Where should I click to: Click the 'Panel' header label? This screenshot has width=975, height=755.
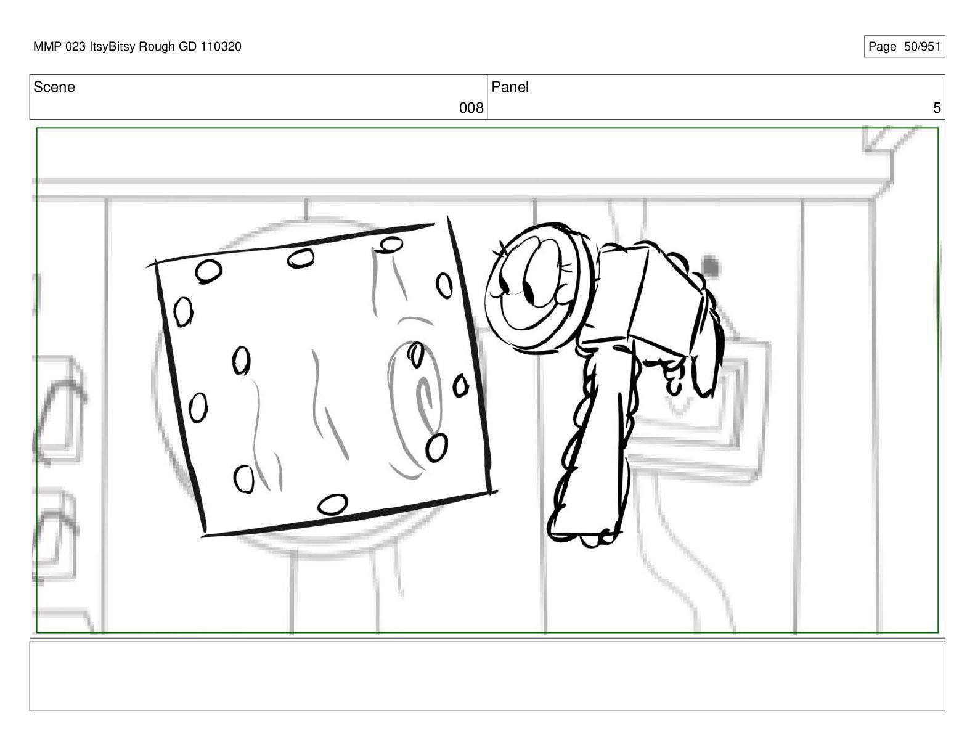tap(510, 87)
